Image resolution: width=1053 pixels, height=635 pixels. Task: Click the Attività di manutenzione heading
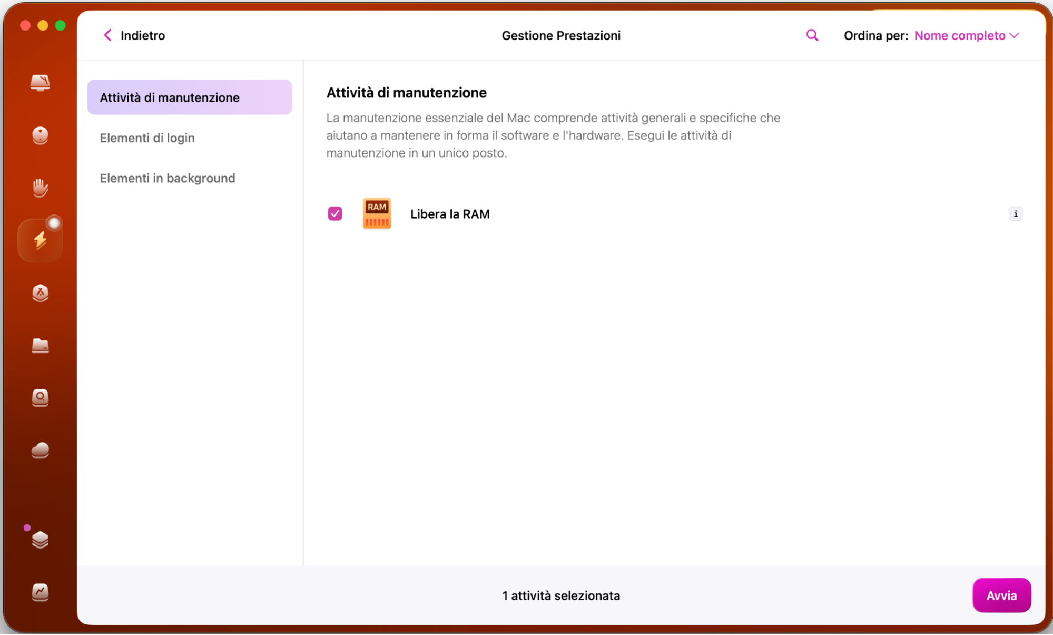coord(406,93)
